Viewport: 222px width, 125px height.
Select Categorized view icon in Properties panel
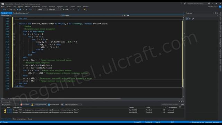[187, 18]
